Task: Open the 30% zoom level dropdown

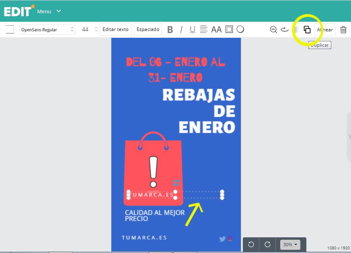Action: click(x=290, y=244)
